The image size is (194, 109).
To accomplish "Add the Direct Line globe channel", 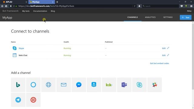I will pyautogui.click(x=48, y=85).
